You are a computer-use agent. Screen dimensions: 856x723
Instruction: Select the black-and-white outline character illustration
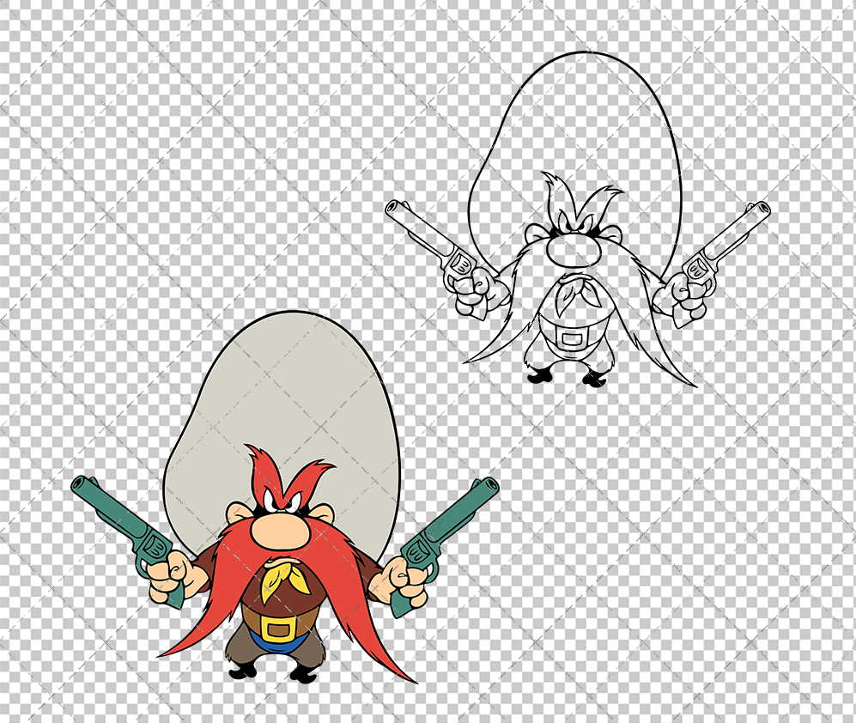pos(578,220)
